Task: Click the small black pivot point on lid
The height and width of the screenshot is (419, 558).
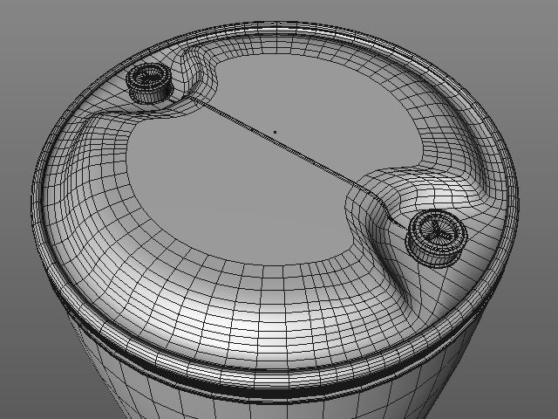Action: [x=276, y=132]
